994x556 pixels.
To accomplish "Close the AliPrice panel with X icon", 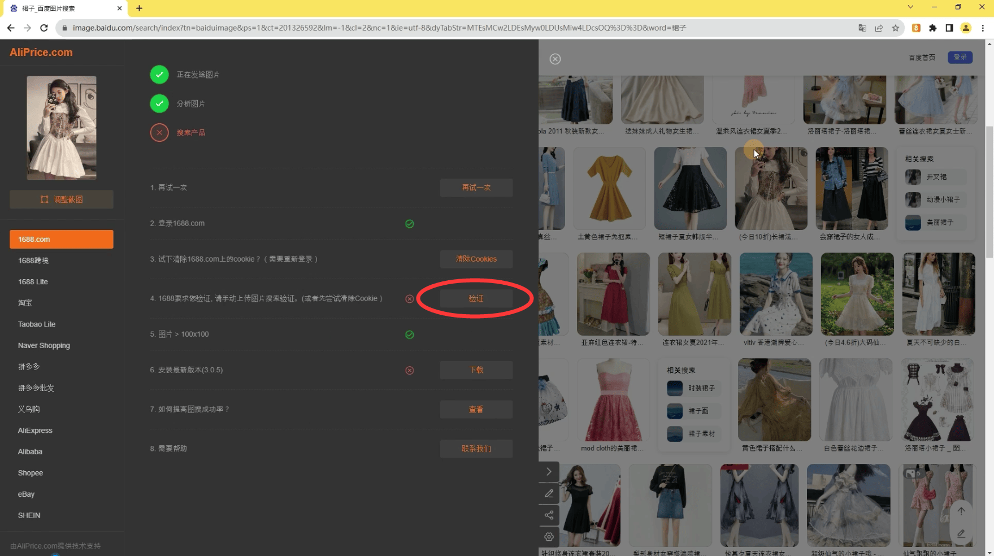I will click(x=555, y=59).
